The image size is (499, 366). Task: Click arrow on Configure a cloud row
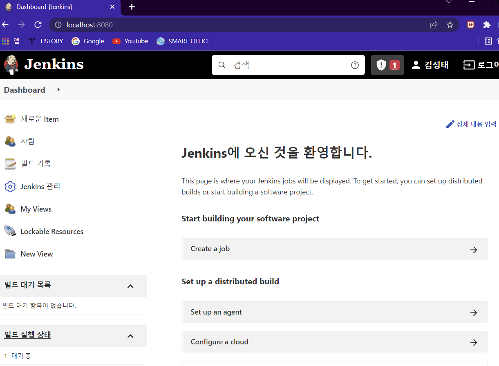[x=474, y=342]
